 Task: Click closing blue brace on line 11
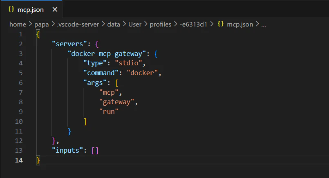69,131
